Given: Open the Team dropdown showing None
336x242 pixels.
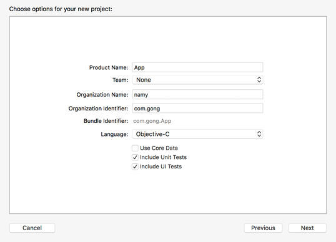Looking at the screenshot, I should (197, 80).
